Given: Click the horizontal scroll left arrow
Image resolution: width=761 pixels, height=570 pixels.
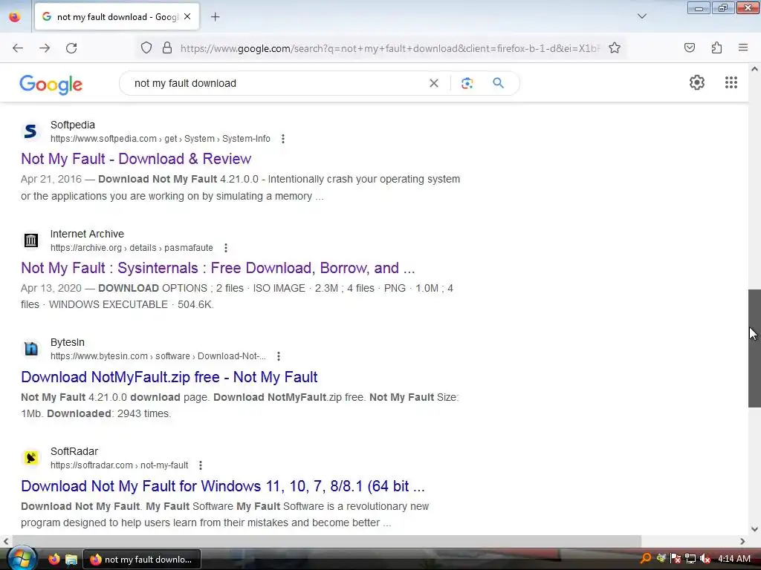Looking at the screenshot, I should tap(6, 541).
